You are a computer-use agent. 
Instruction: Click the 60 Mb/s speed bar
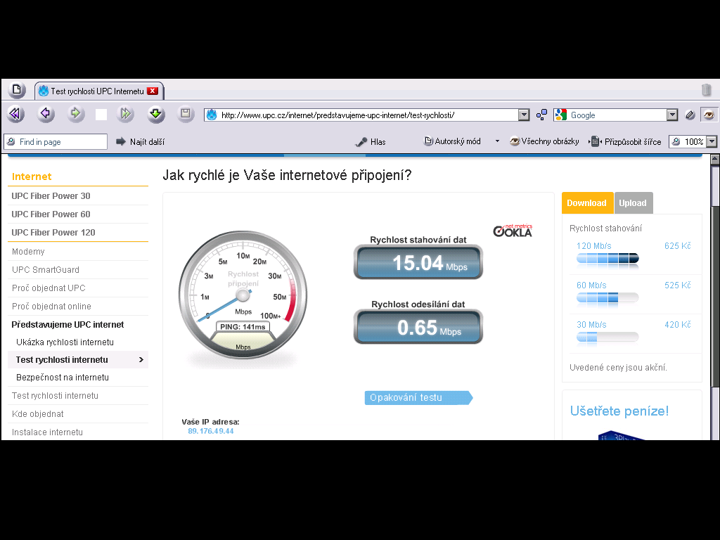tap(607, 298)
